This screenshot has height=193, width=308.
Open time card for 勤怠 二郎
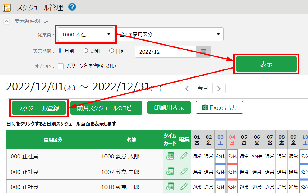click(x=170, y=171)
